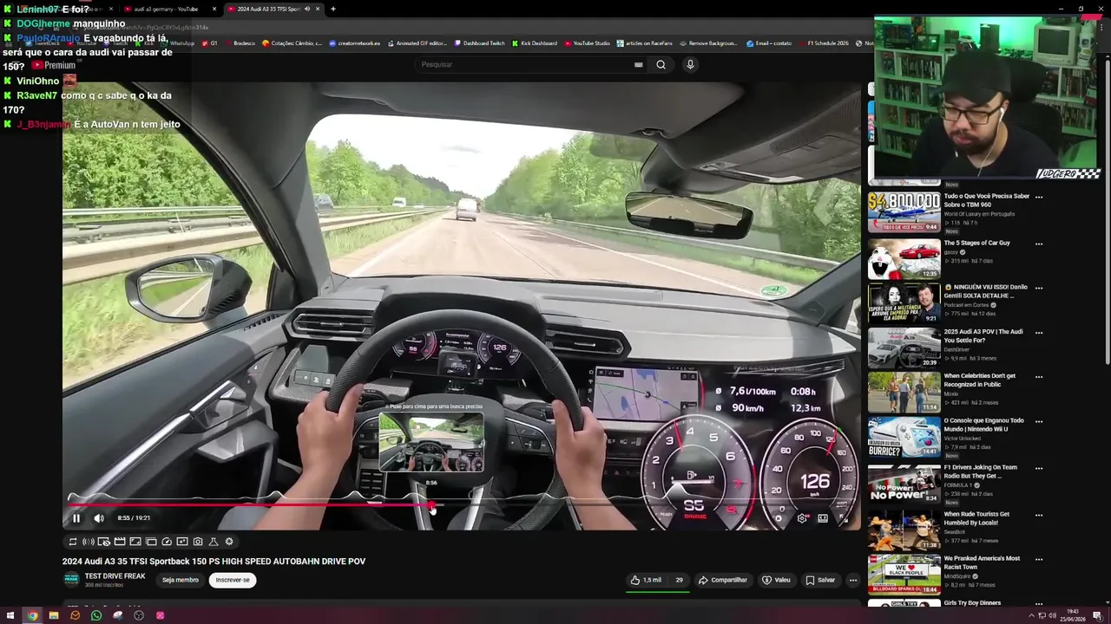Viewport: 1111px width, 624px height.
Task: Open the menu for We Pranked America's video
Action: pos(1039,559)
